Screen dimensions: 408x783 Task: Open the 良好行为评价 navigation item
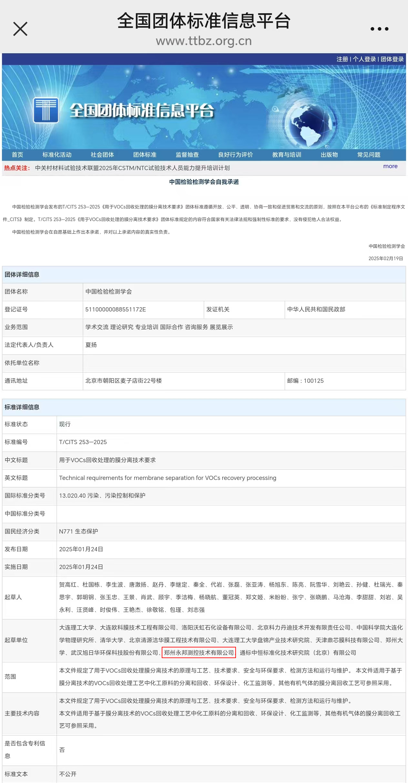tap(236, 155)
